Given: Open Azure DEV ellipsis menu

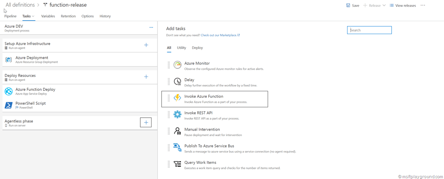Looking at the screenshot, I should tap(151, 27).
